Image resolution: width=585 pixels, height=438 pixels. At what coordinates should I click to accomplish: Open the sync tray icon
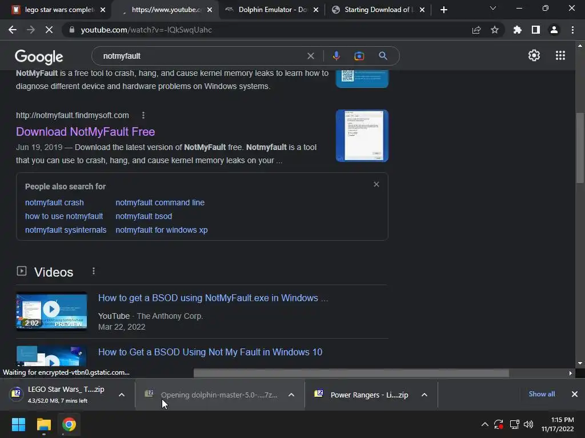click(x=499, y=424)
